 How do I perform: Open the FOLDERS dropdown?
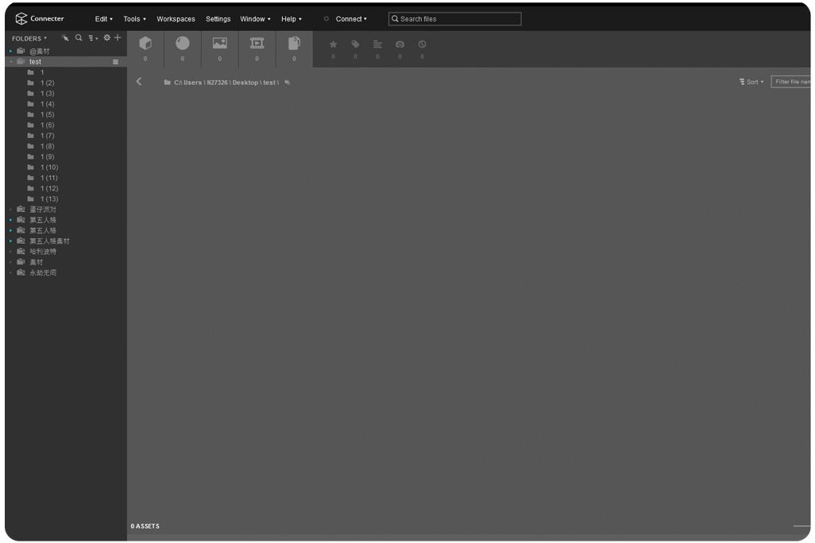(29, 38)
